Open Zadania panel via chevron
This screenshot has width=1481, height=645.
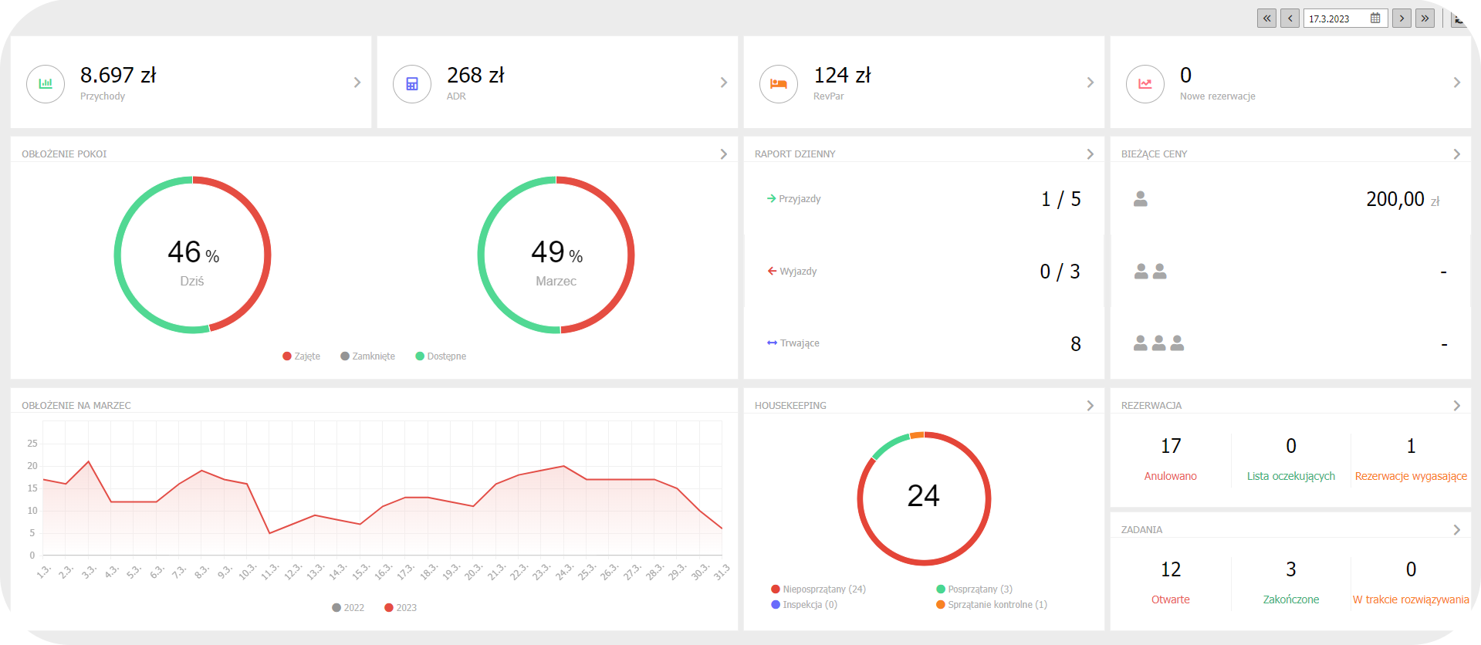(x=1457, y=530)
